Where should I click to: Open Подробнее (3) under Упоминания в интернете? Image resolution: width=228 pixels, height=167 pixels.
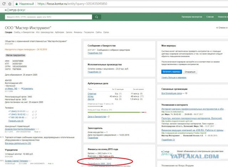point(168,140)
